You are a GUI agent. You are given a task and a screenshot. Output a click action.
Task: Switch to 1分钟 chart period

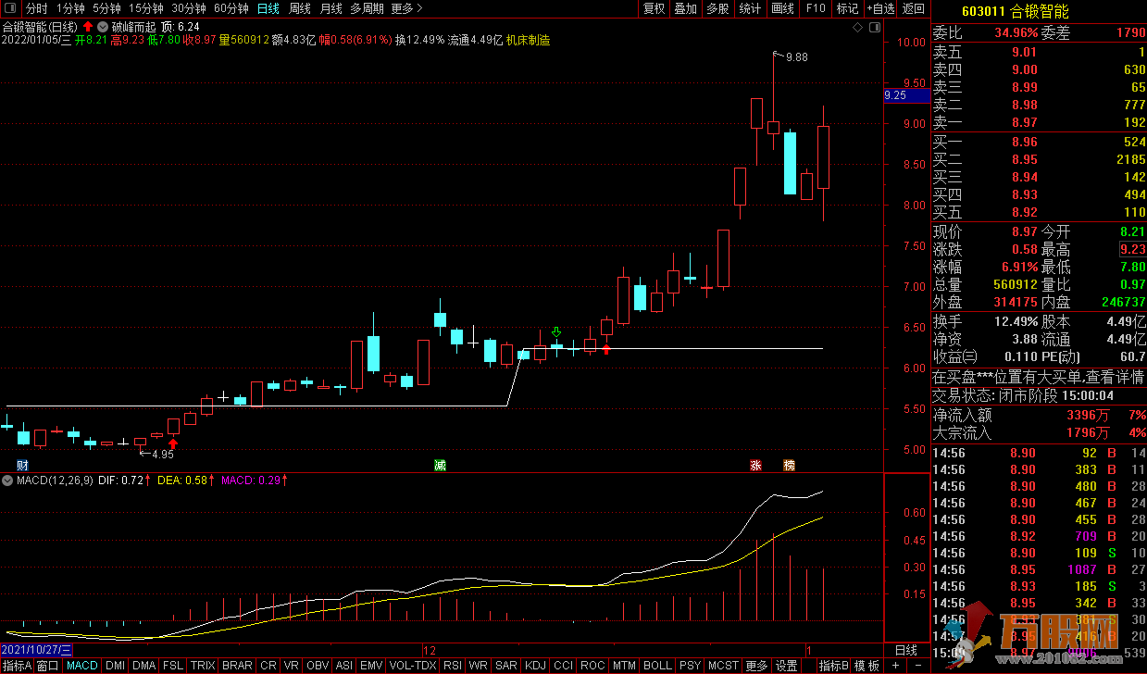click(x=70, y=8)
